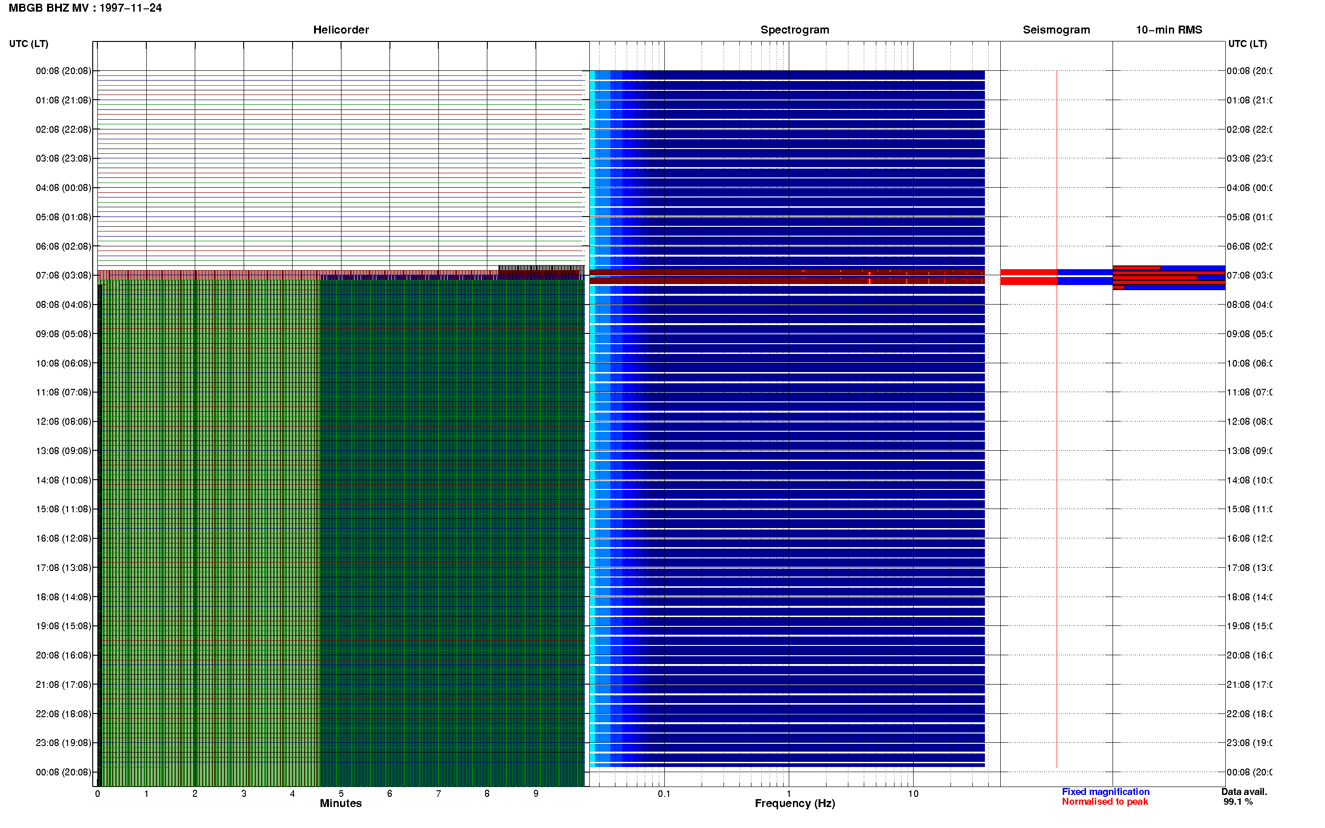
Task: Click the '12:08 (08:08)' time label
Action: click(x=63, y=421)
